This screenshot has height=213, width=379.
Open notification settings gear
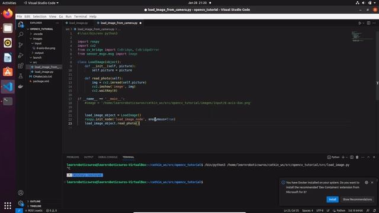(367, 183)
